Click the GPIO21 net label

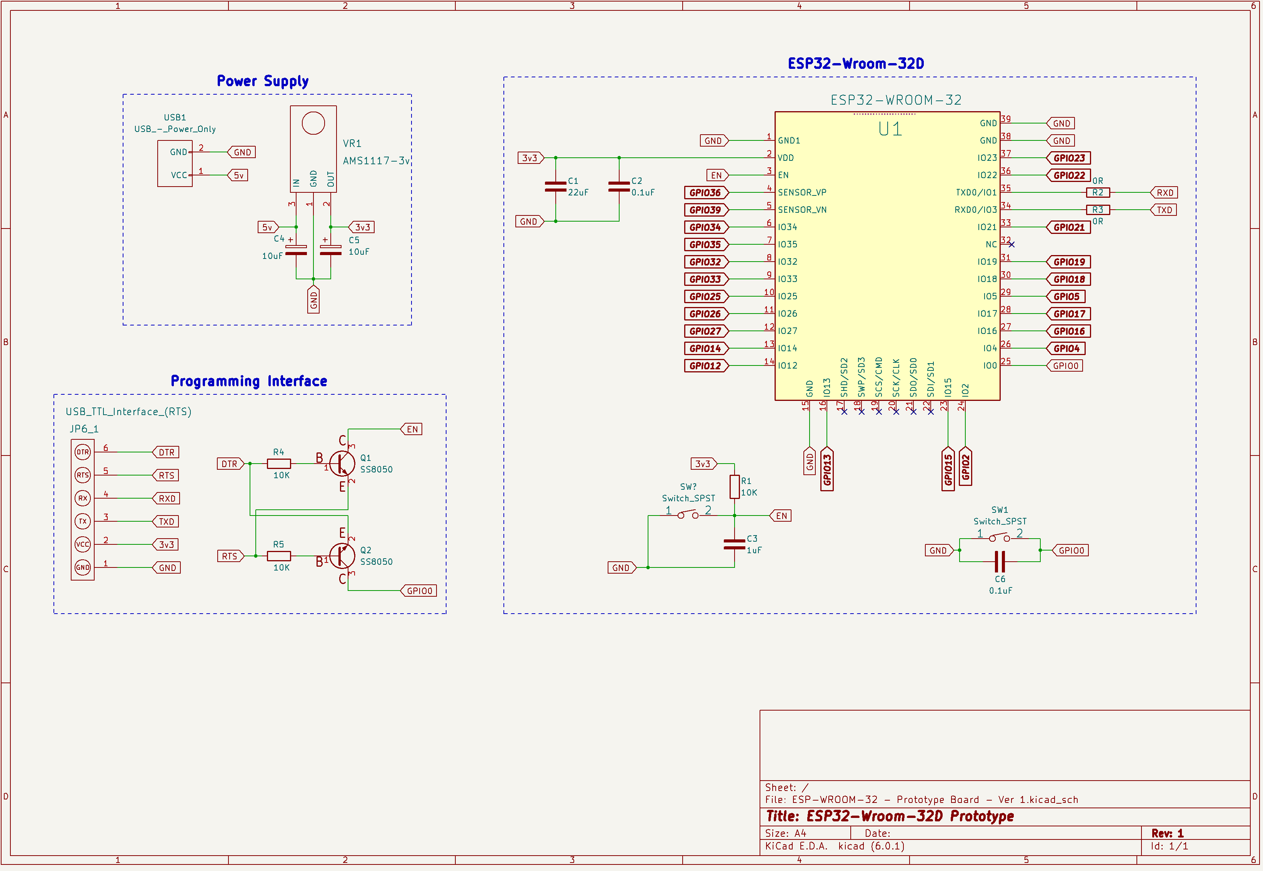1068,228
